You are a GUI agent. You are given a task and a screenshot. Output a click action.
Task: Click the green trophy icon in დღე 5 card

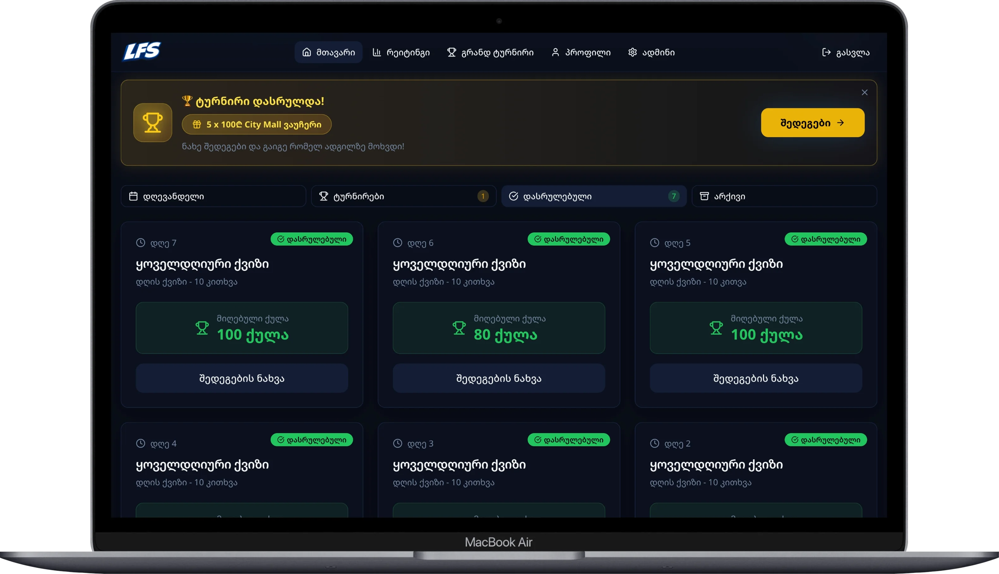(x=716, y=328)
